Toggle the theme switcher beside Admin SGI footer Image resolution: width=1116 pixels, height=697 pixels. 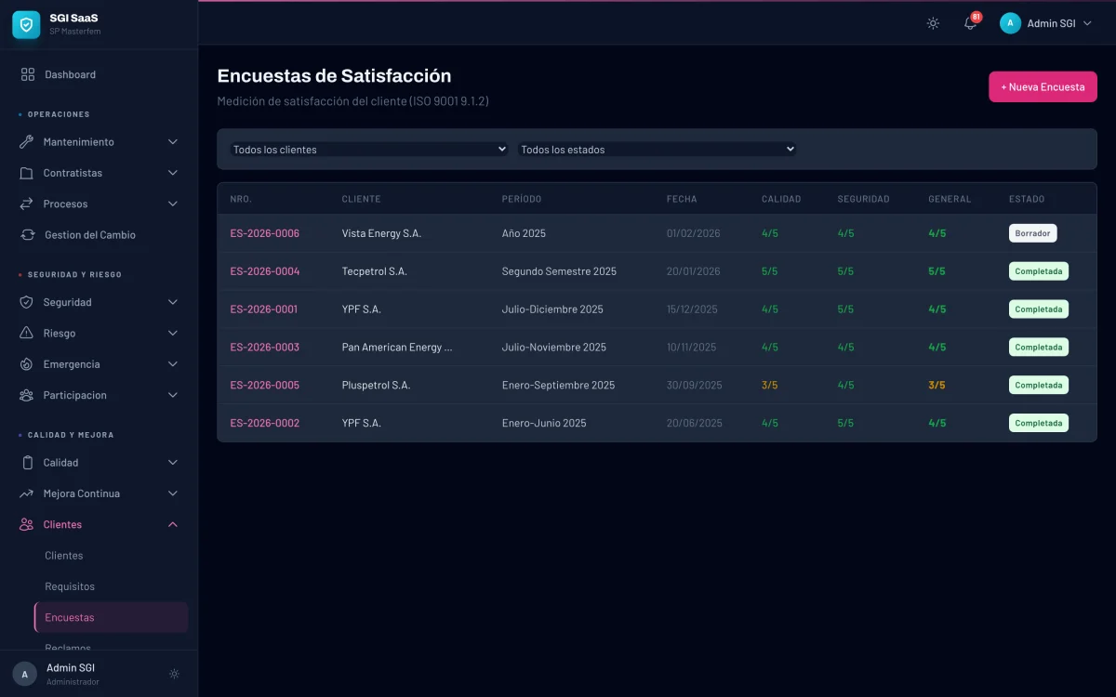coord(174,673)
